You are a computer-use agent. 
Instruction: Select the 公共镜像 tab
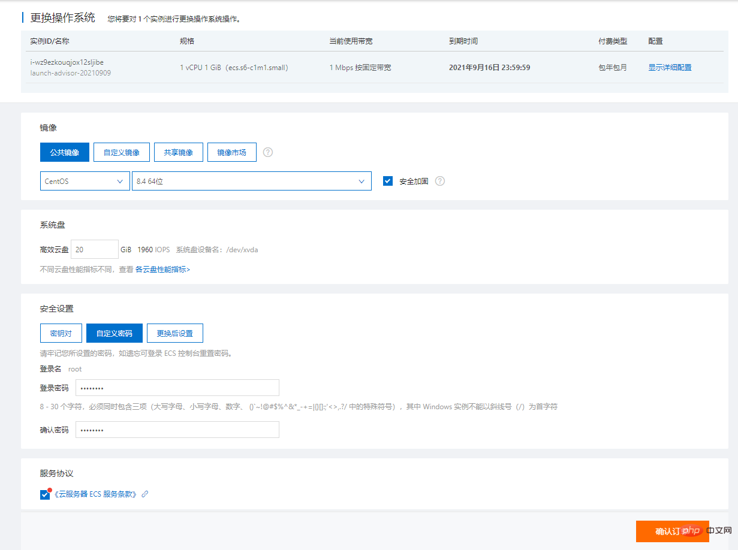point(65,152)
